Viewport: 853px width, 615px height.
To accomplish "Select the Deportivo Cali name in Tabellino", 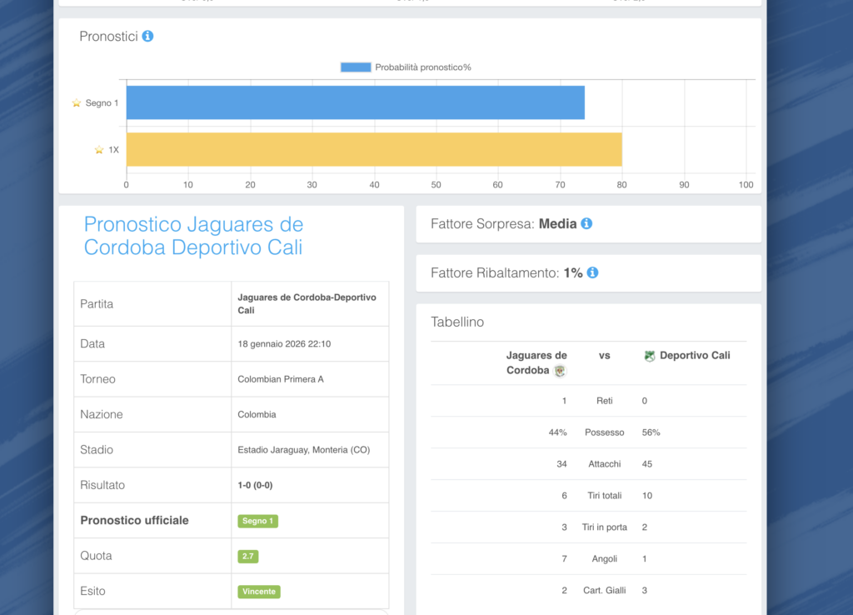I will click(x=695, y=356).
